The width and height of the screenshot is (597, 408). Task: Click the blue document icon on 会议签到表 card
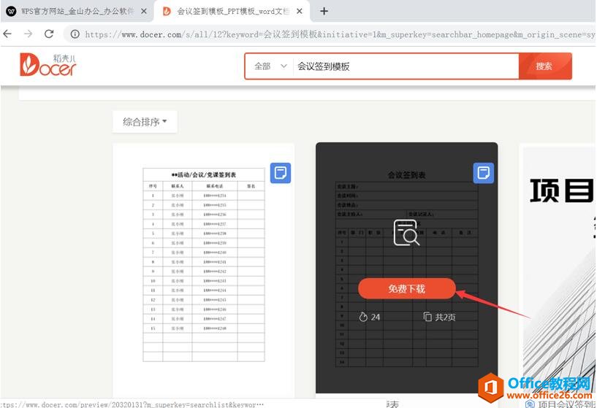click(x=484, y=173)
